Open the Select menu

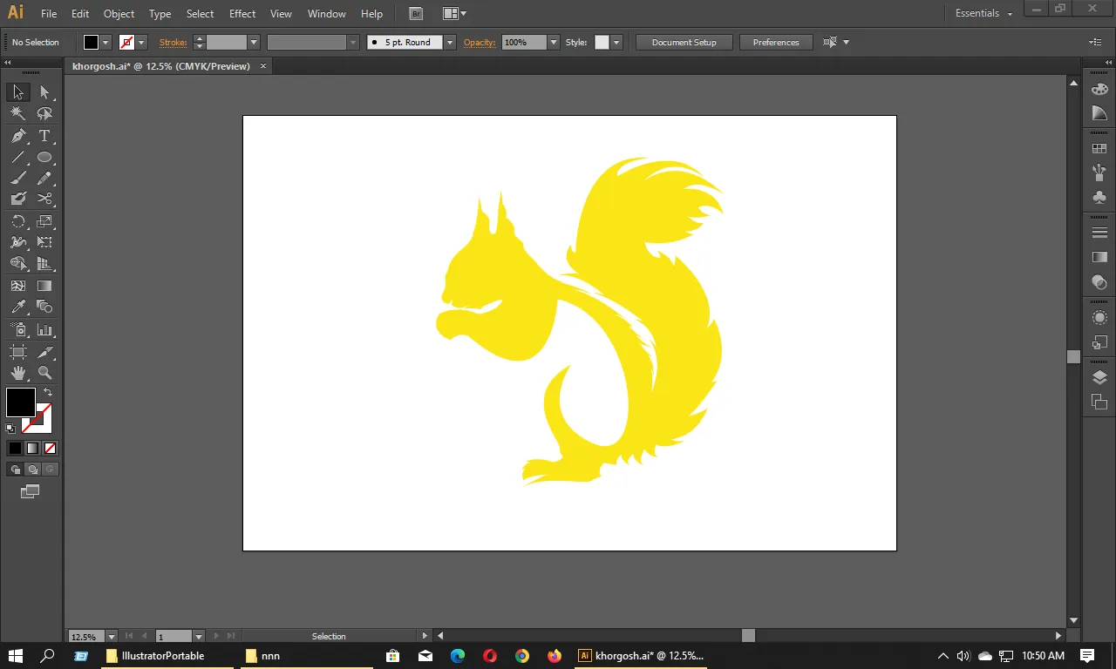tap(200, 14)
